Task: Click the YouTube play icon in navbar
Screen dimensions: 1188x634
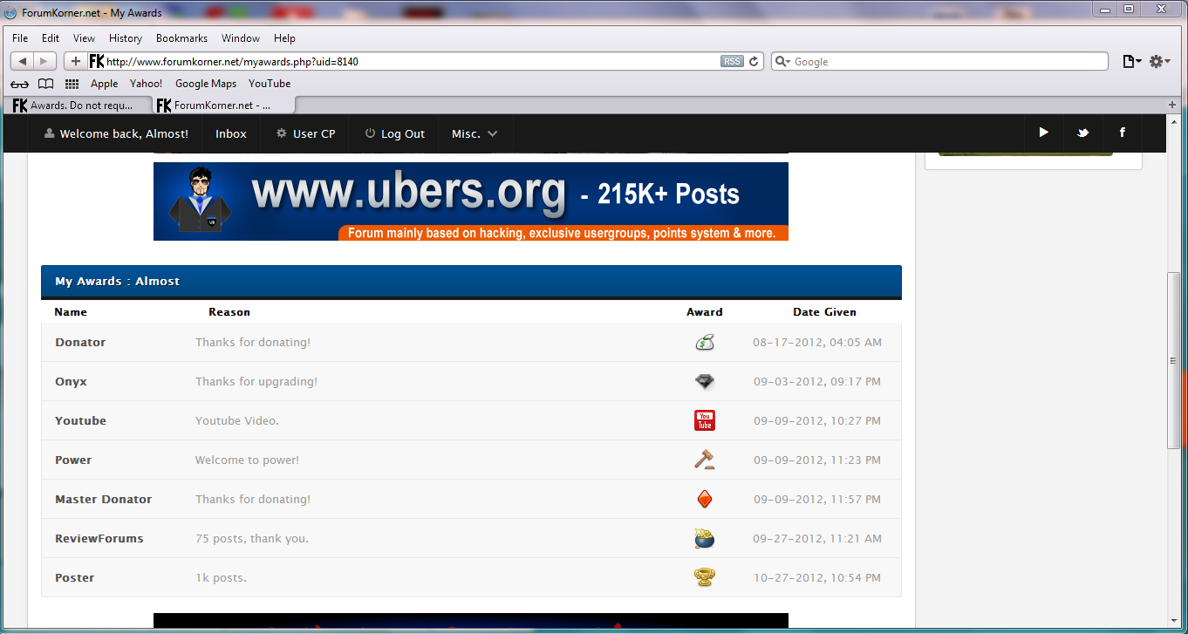Action: [x=1043, y=133]
